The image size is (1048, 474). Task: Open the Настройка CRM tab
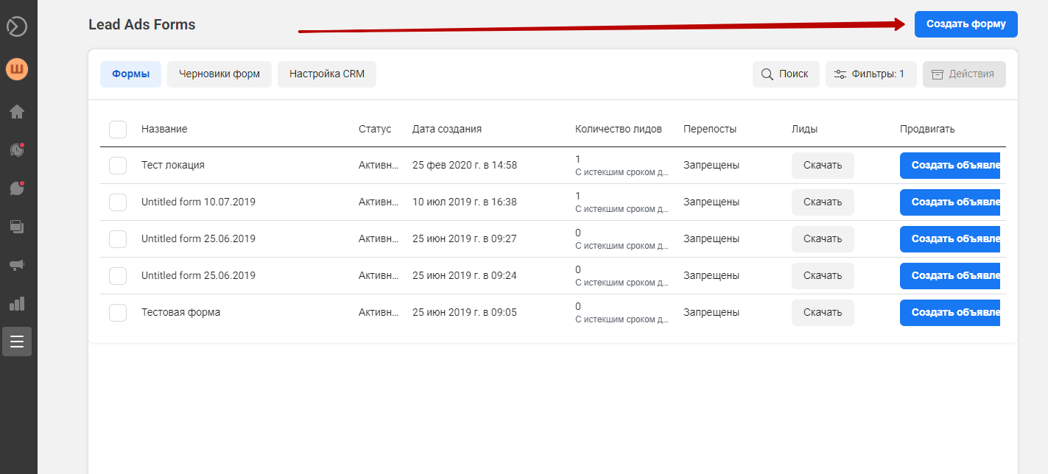coord(327,74)
